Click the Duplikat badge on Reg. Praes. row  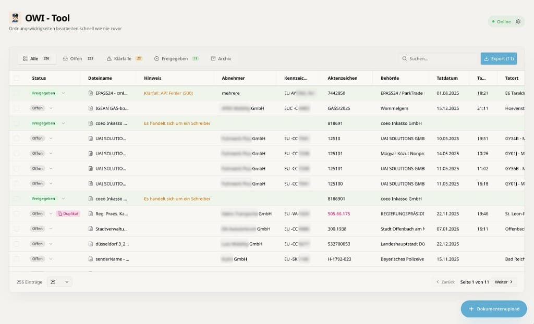click(68, 214)
